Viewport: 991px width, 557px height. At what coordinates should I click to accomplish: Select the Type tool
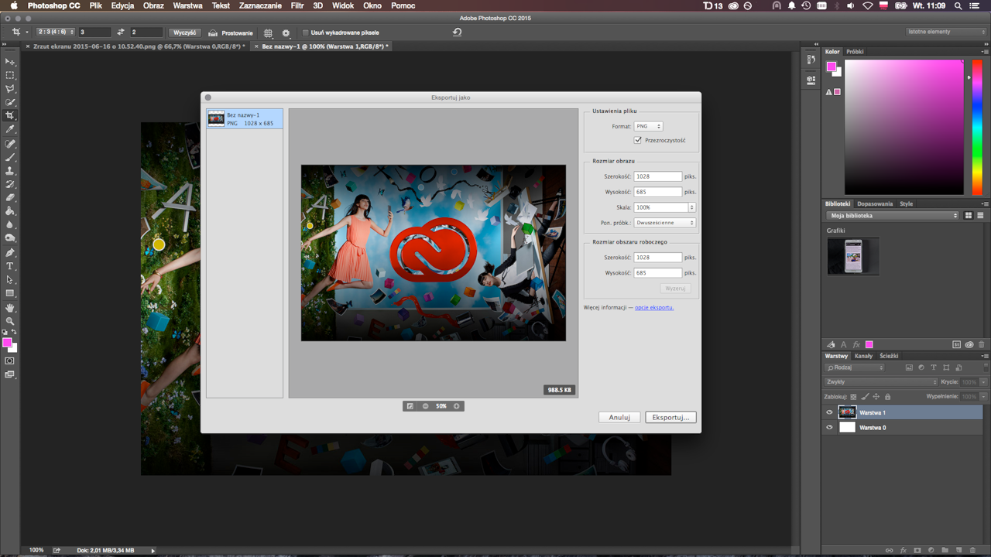coord(10,266)
